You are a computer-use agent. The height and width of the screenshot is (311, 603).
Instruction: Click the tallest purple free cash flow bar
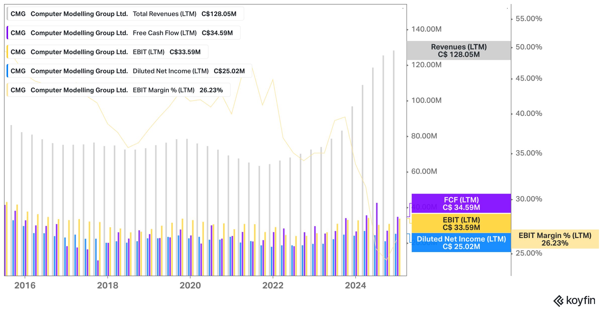pos(377,239)
